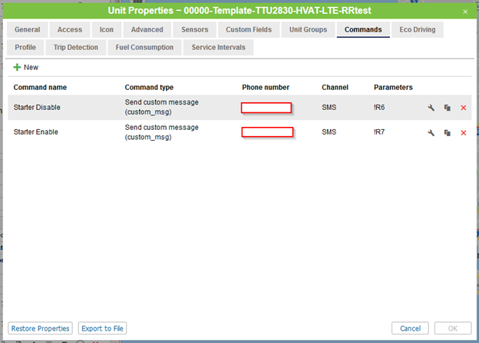Viewport: 479px width, 343px height.
Task: Click the Cancel button
Action: click(410, 328)
